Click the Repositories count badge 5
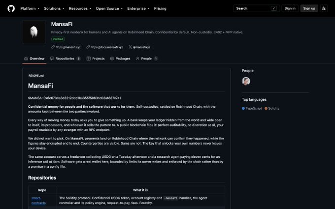The width and height of the screenshot is (335, 209). tap(79, 59)
